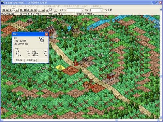The height and width of the screenshot is (122, 163).
Task: Click the first icon in the leftmost toolbar group
Action: click(4, 10)
